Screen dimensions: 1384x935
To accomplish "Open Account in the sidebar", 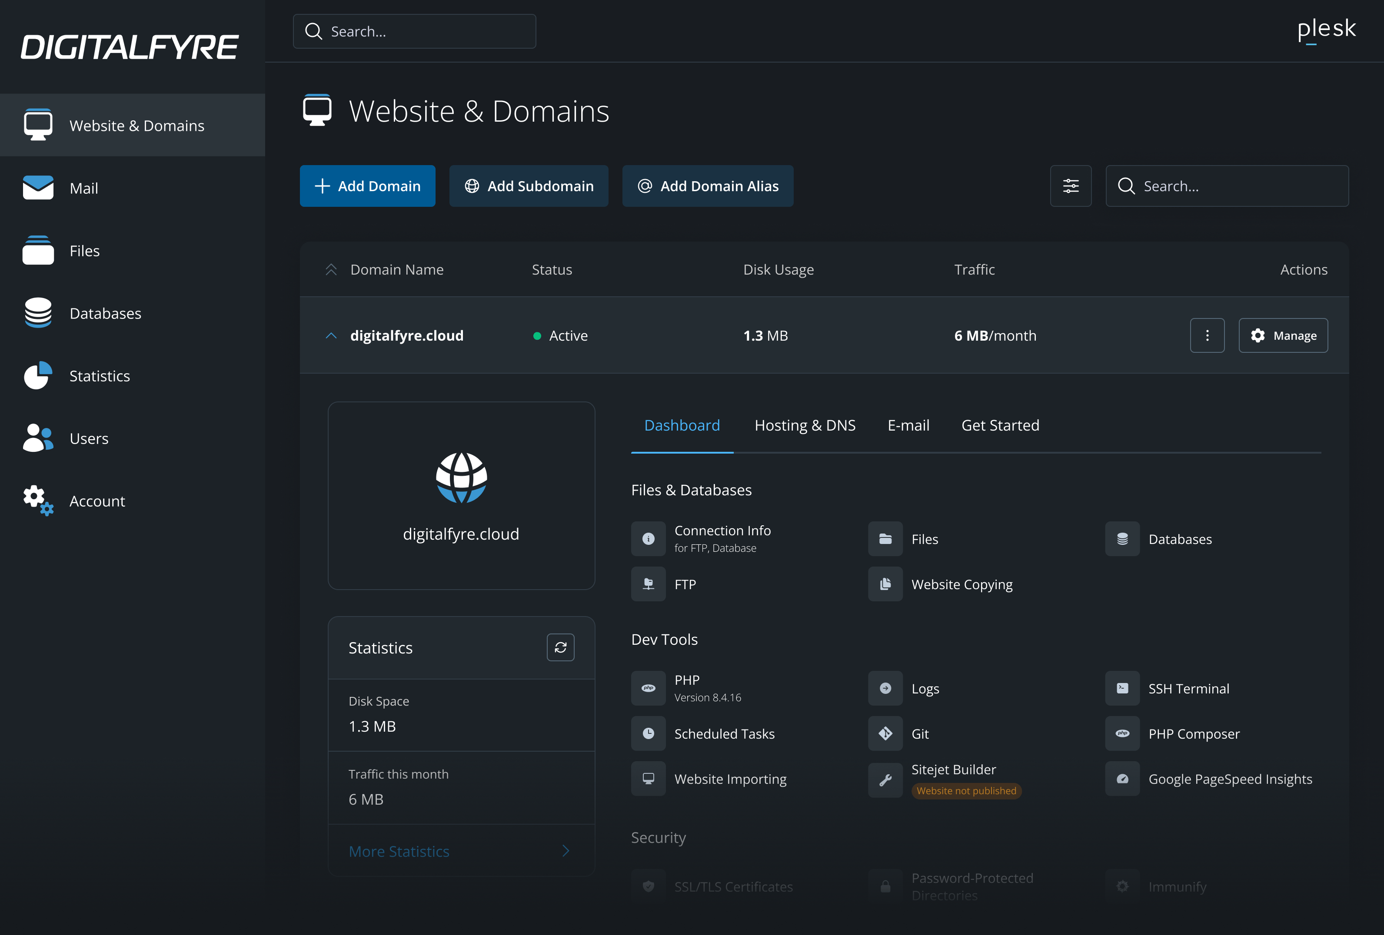I will tap(132, 501).
